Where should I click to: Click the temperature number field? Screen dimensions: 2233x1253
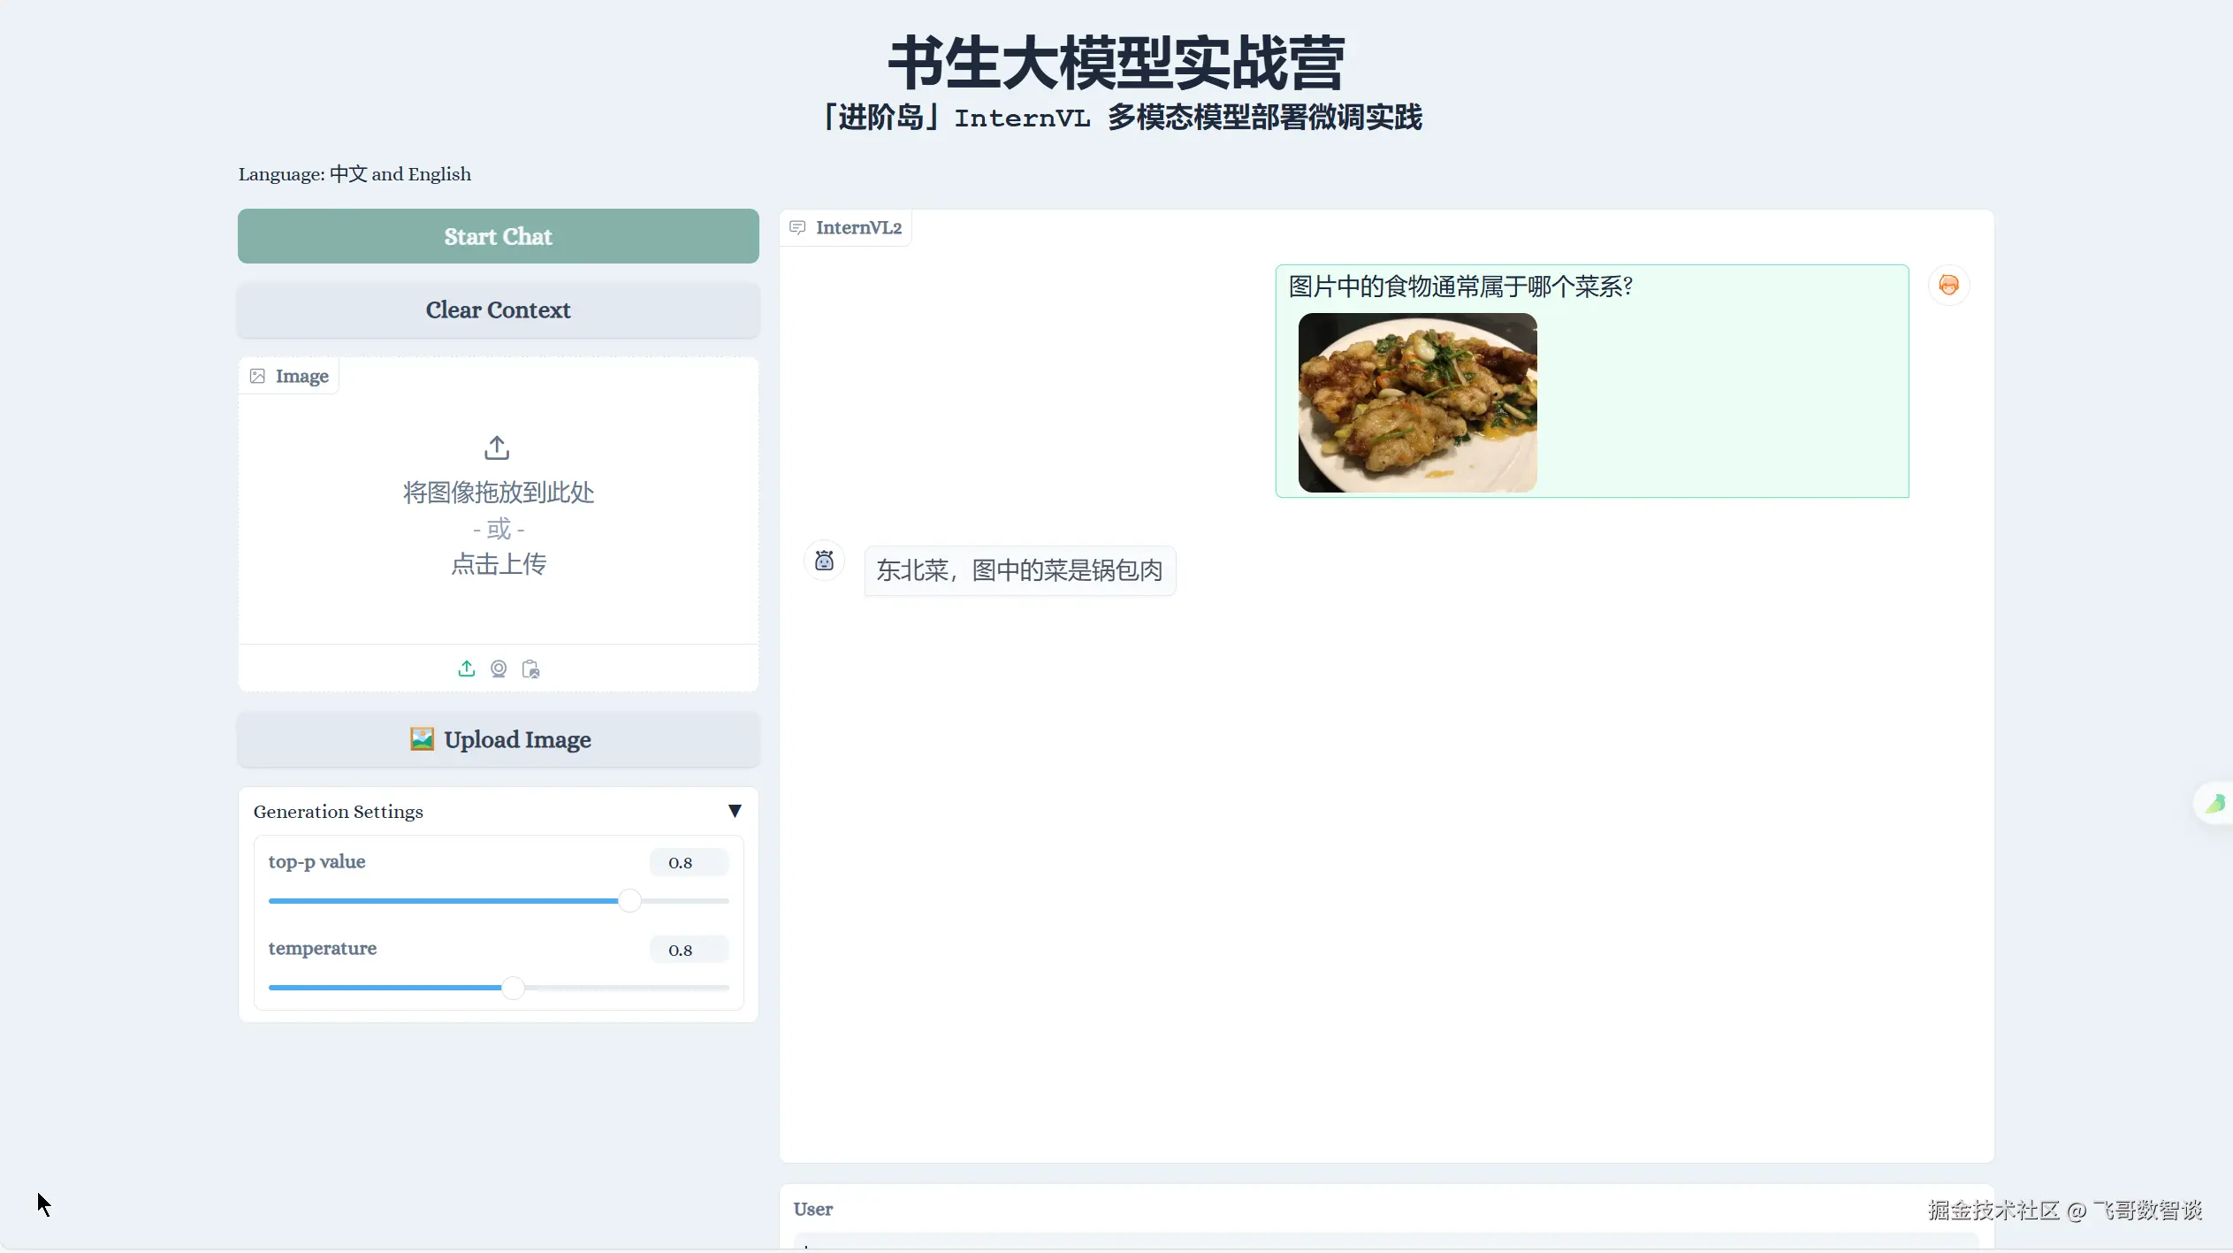[x=689, y=950]
